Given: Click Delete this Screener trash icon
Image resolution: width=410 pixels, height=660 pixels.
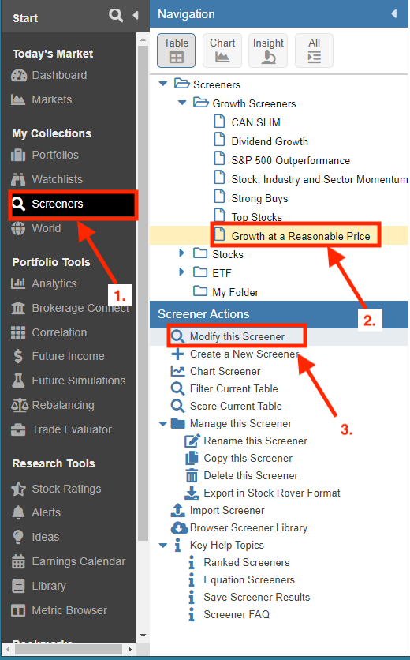Looking at the screenshot, I should 192,475.
